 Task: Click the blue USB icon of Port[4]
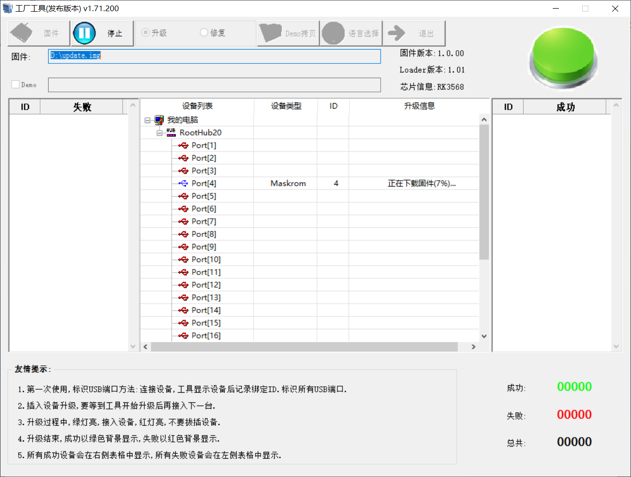(x=183, y=183)
